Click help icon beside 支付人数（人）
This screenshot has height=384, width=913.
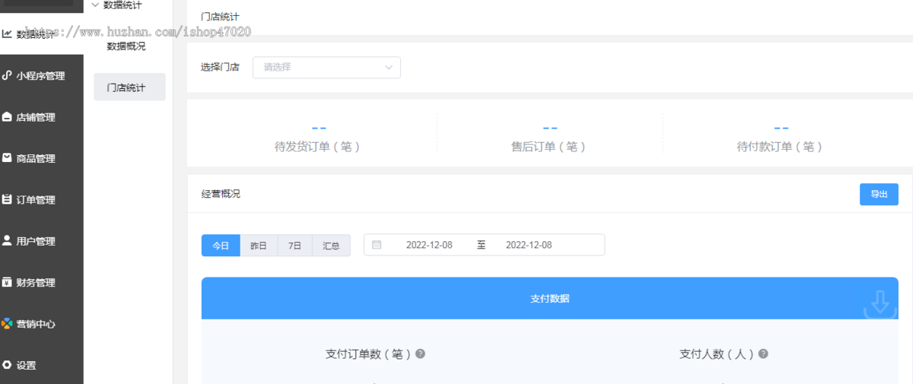pos(763,354)
